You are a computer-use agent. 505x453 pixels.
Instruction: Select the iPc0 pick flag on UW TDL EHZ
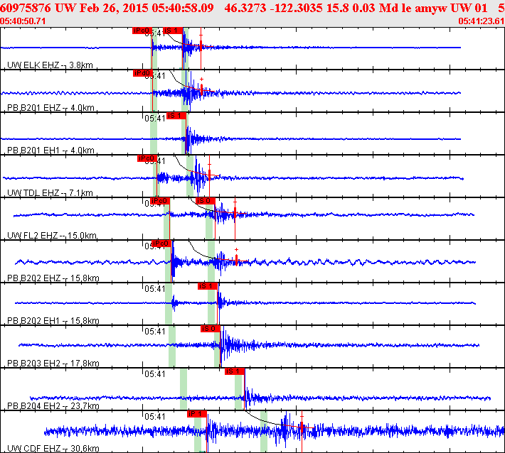[147, 158]
